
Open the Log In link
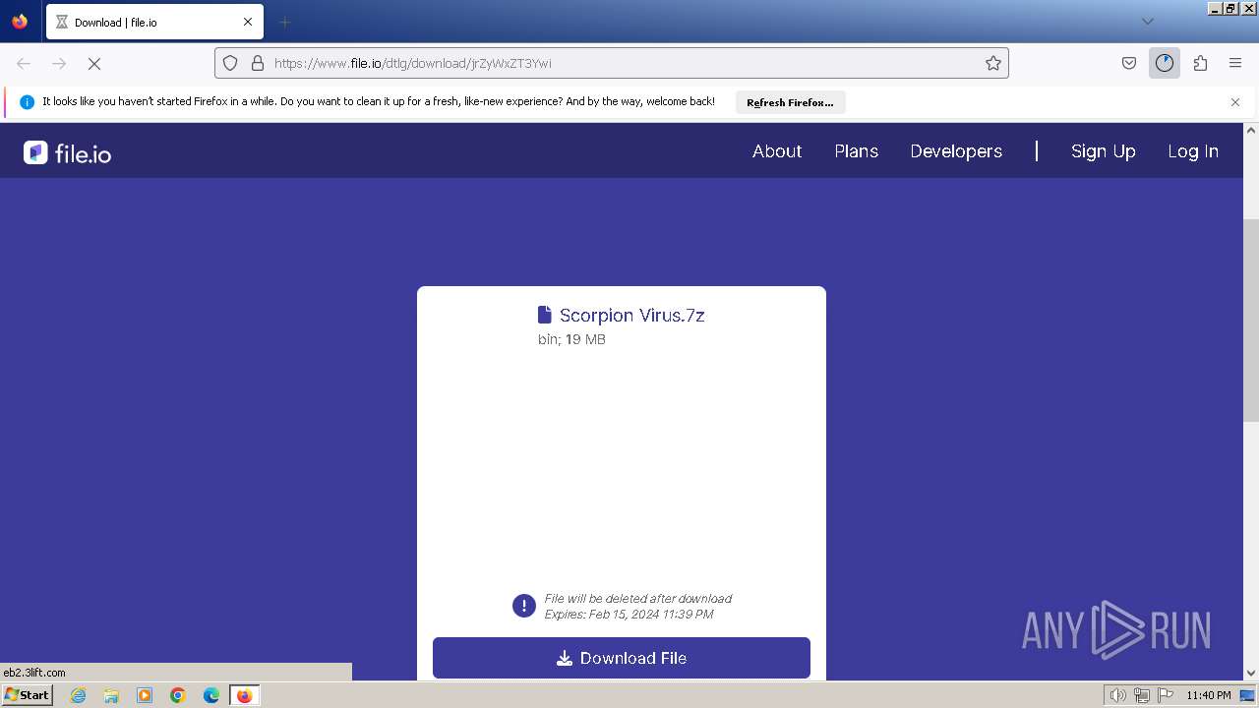click(1193, 151)
